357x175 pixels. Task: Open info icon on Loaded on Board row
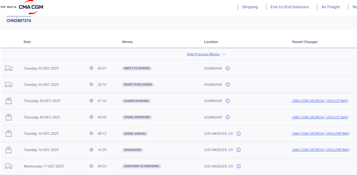click(x=228, y=101)
